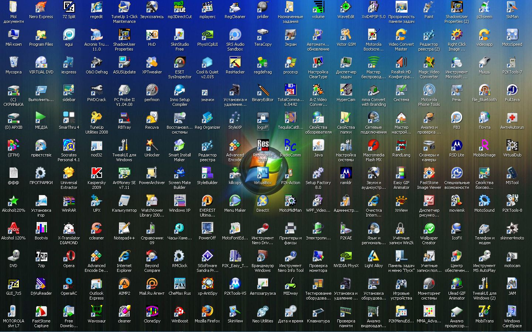
Task: Launch Easy GIF Animator
Action: click(x=401, y=173)
